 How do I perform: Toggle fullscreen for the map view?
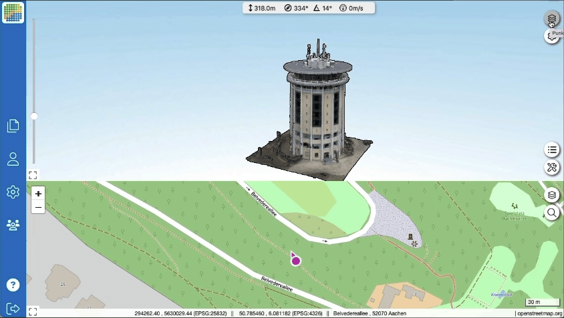coord(33,311)
